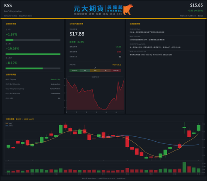Click the 元大期貨 banner title

[89, 9]
